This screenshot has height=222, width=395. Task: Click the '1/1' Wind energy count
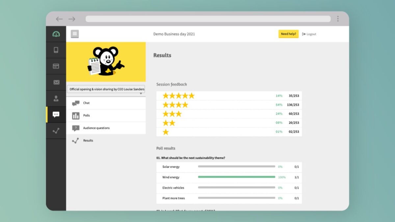pos(297,177)
